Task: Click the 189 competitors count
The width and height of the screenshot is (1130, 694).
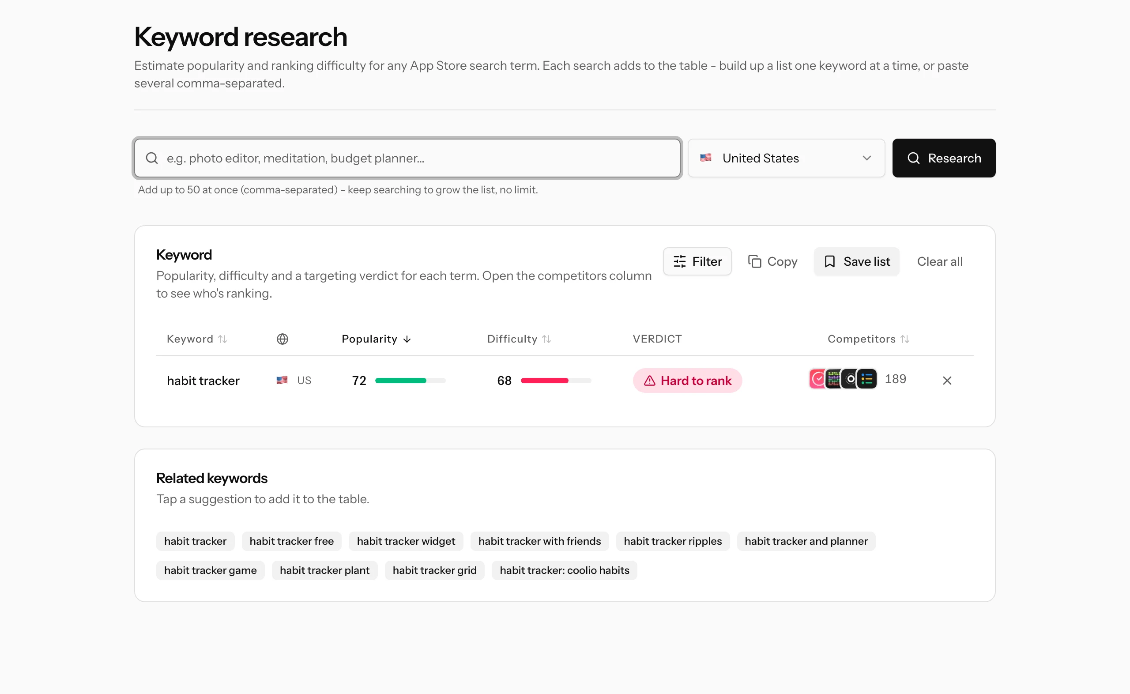Action: 895,379
